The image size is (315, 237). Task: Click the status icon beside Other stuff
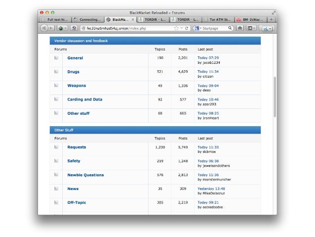pyautogui.click(x=56, y=113)
